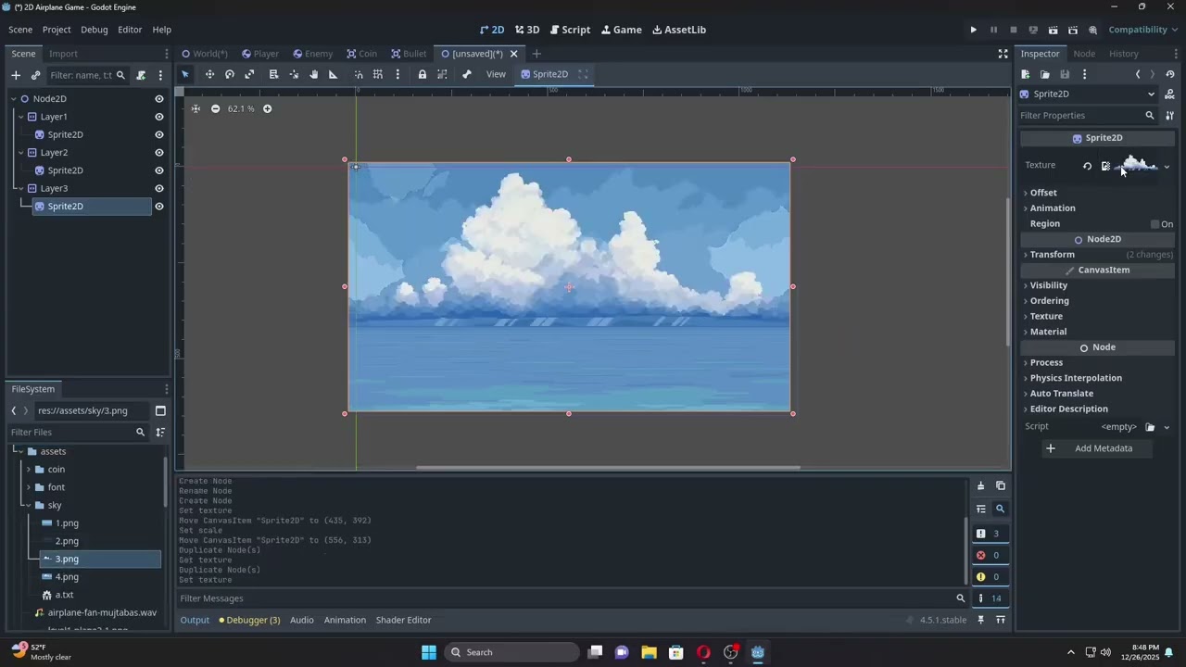Open the Skeleton options bone icon
The width and height of the screenshot is (1186, 667).
click(x=467, y=74)
